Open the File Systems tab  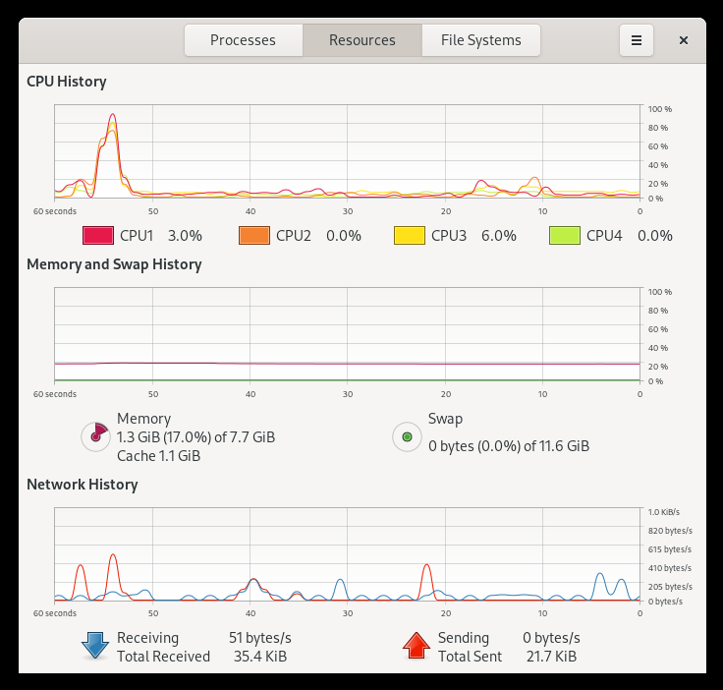pos(481,40)
